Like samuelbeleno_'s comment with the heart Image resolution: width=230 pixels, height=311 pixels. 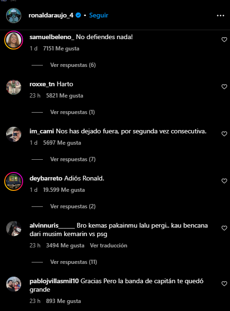tap(224, 40)
